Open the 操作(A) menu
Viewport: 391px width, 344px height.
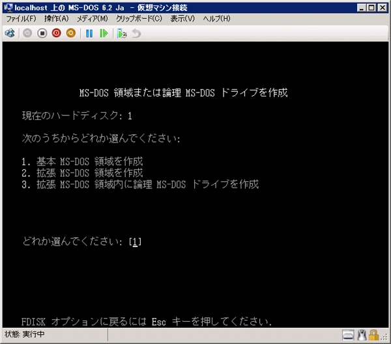pyautogui.click(x=56, y=19)
